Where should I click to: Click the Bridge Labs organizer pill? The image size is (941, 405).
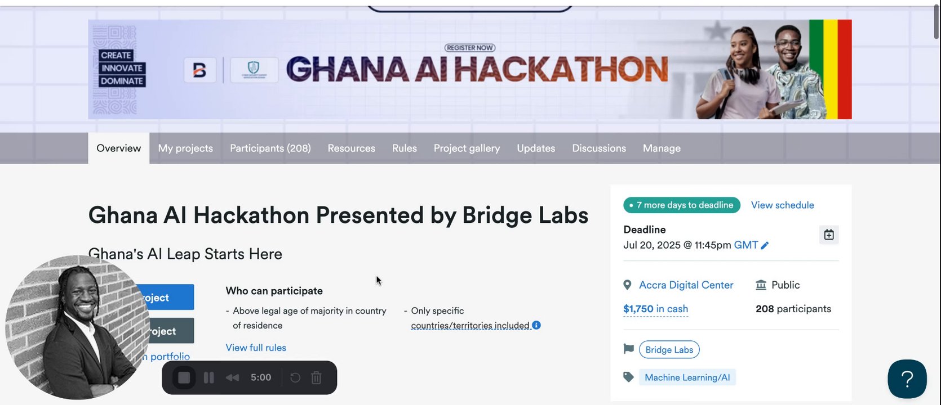669,350
